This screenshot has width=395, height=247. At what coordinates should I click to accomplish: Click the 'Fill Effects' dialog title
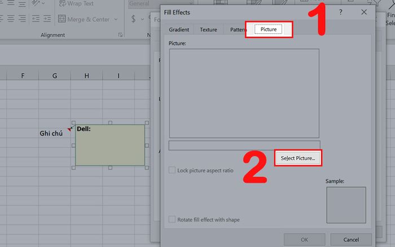pos(177,12)
